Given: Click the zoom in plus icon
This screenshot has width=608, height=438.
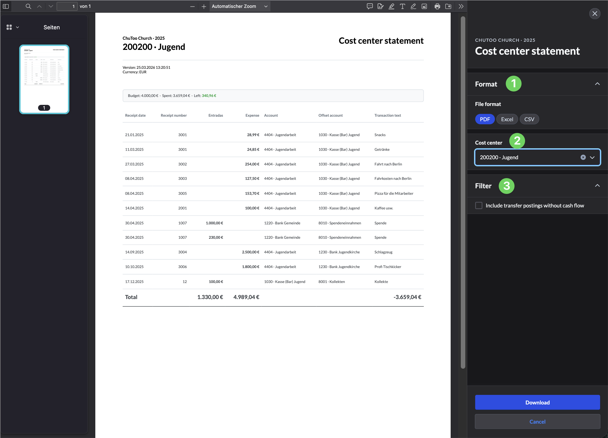Looking at the screenshot, I should pyautogui.click(x=204, y=6).
